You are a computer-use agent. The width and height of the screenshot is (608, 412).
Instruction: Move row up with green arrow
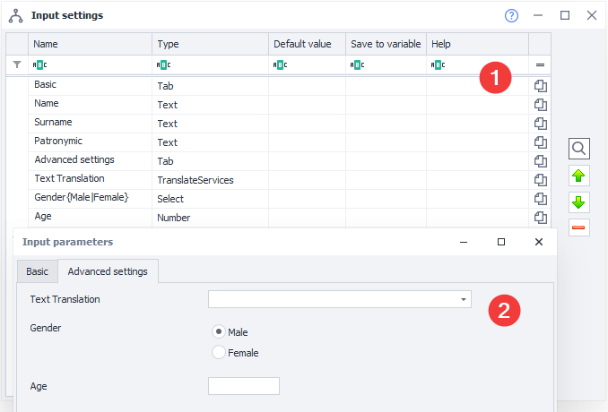(x=579, y=176)
